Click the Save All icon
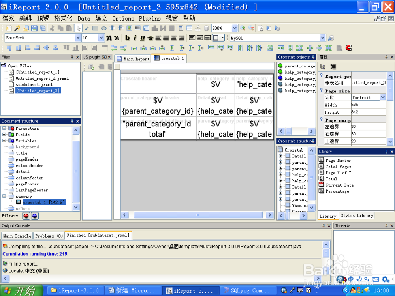 click(43, 28)
